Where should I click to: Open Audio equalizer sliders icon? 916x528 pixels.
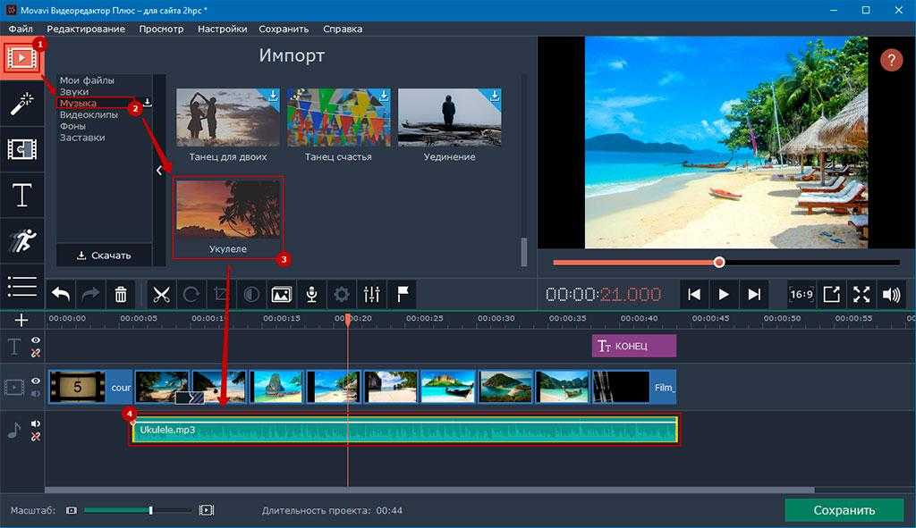click(x=371, y=295)
